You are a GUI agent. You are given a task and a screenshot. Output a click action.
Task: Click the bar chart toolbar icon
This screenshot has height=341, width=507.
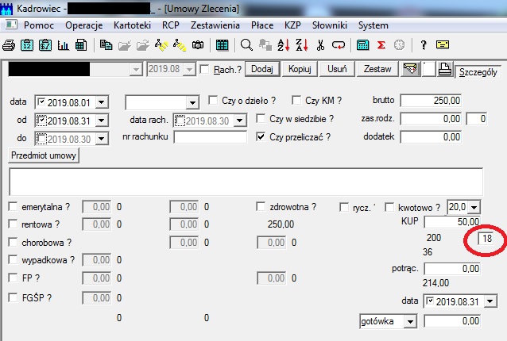(63, 45)
